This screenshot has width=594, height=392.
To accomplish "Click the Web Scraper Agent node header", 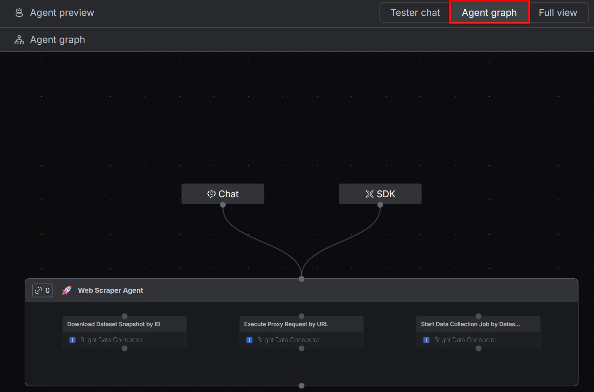I will (111, 290).
